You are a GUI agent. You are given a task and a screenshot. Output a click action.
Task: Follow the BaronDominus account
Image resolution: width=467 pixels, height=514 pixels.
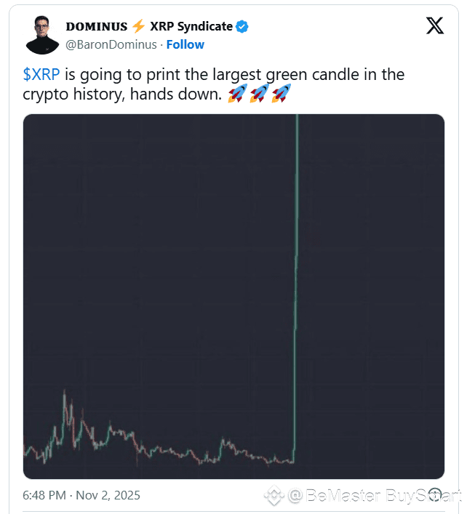(185, 44)
